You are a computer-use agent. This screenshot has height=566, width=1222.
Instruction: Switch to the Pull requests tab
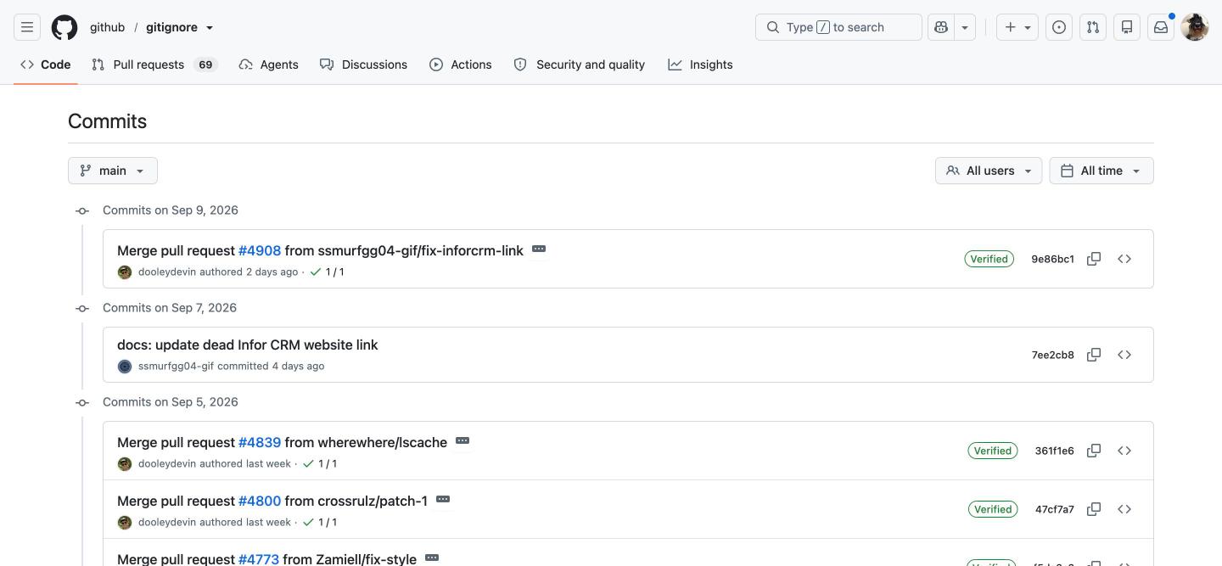click(x=154, y=64)
